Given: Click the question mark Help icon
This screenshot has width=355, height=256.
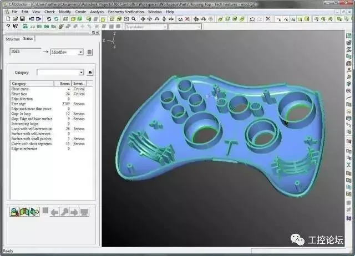Looking at the screenshot, I should coord(8,27).
